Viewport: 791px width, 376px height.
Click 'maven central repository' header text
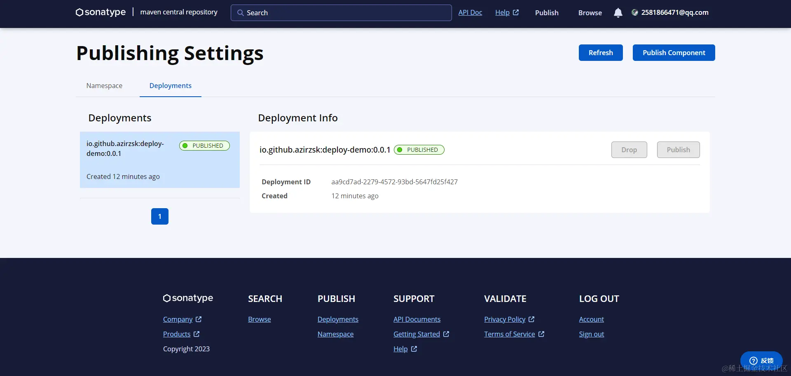(x=179, y=12)
